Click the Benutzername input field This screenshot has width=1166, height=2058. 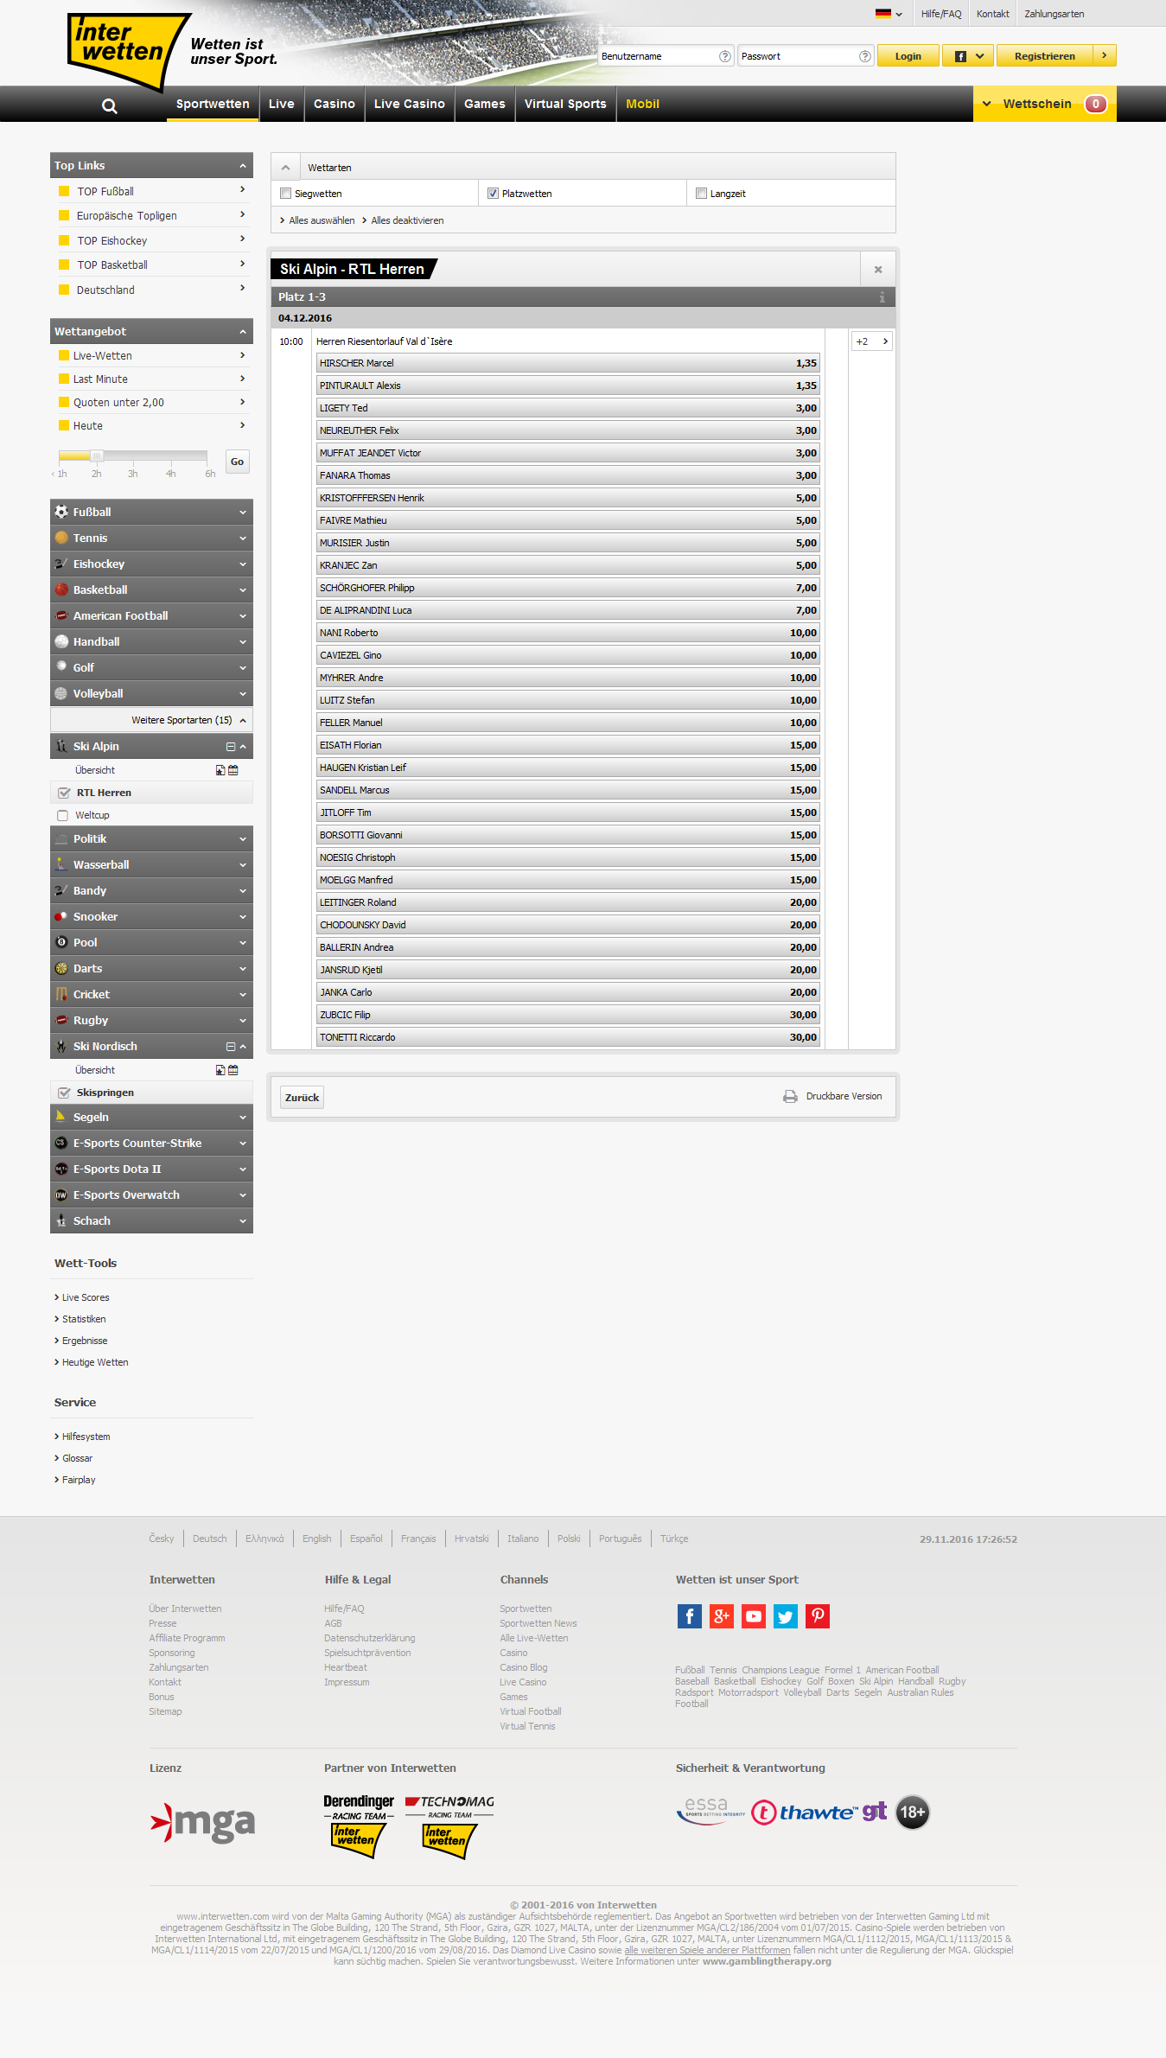(666, 56)
